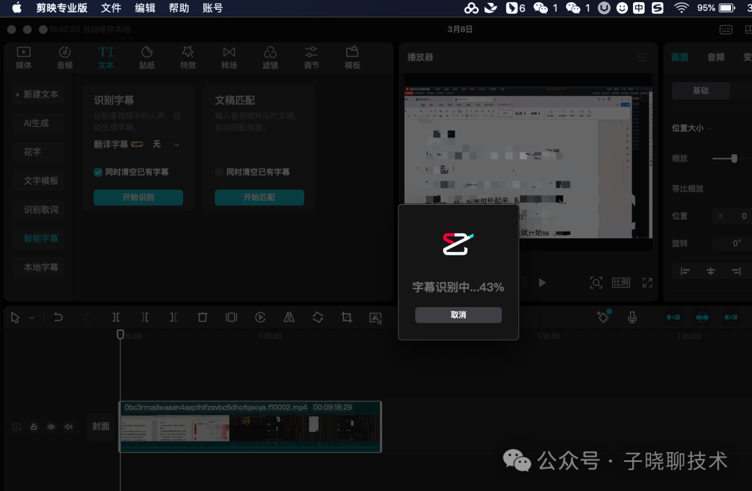The width and height of the screenshot is (752, 491).
Task: Click the 缩放 scale slider handle
Action: tap(735, 158)
